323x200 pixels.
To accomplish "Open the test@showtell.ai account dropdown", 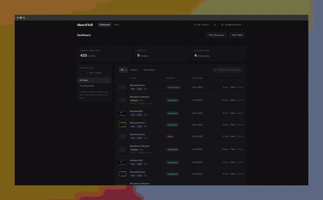I will (x=232, y=25).
